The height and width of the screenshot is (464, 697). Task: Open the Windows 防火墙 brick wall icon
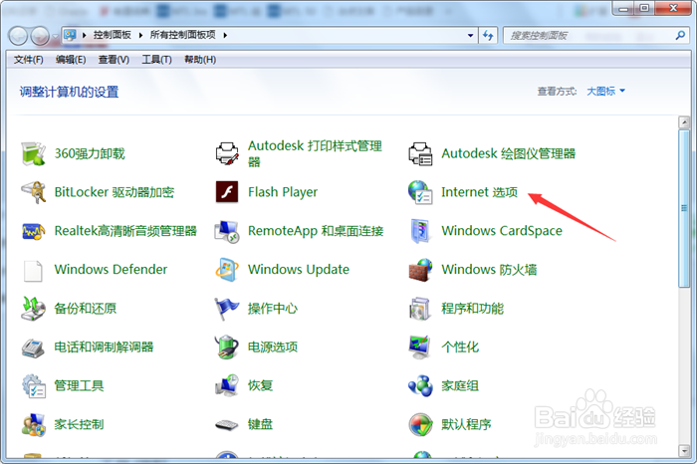click(420, 270)
